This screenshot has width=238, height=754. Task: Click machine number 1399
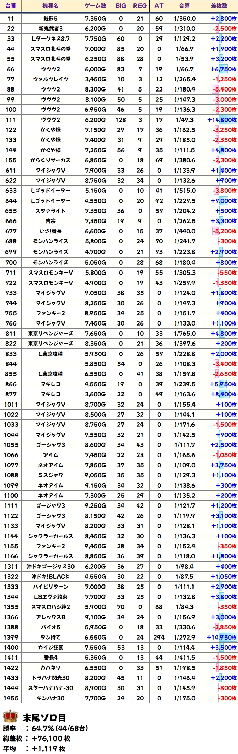click(x=11, y=638)
